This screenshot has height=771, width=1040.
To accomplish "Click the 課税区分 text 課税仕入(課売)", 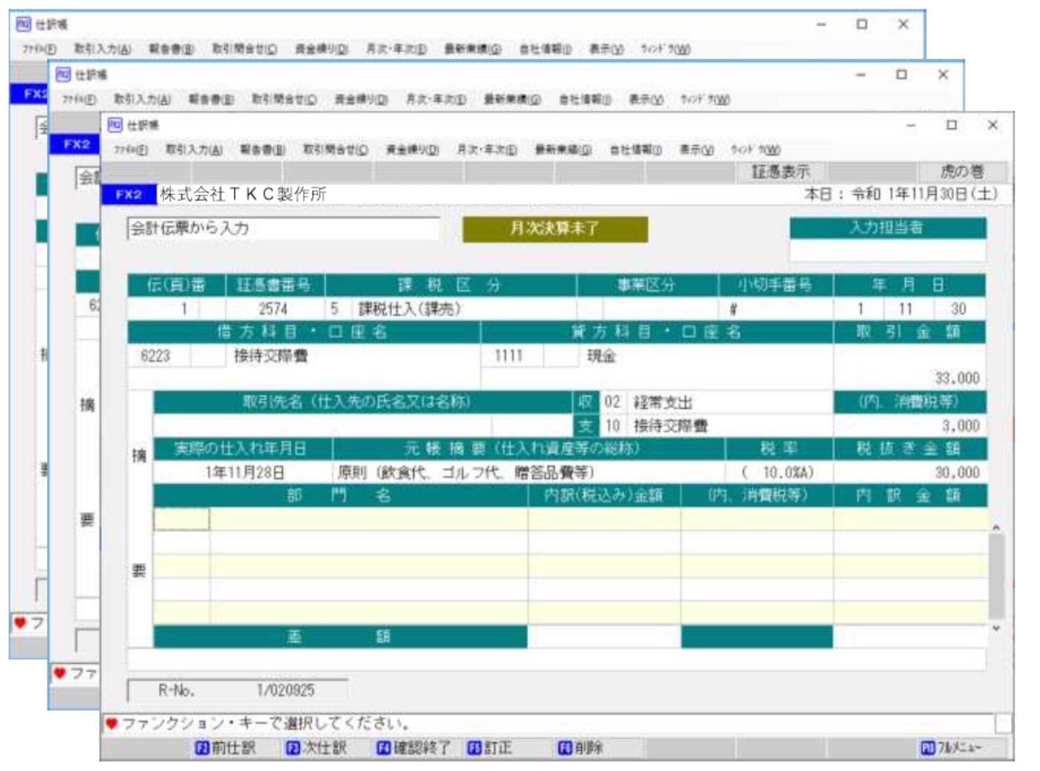I will coord(409,309).
